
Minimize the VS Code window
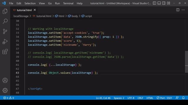pyautogui.click(x=174, y=3)
